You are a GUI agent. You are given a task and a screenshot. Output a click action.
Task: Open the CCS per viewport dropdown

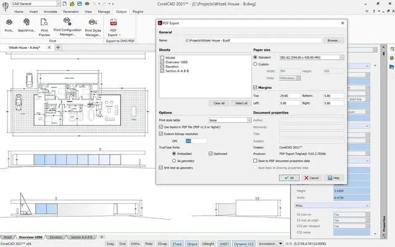coord(368,226)
